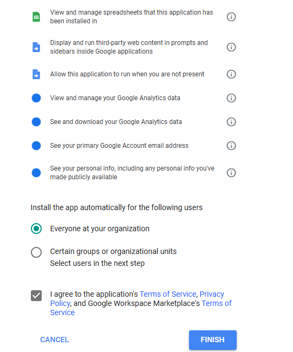Open info for download Google Analytics data
Image resolution: width=293 pixels, height=352 pixels.
click(231, 122)
